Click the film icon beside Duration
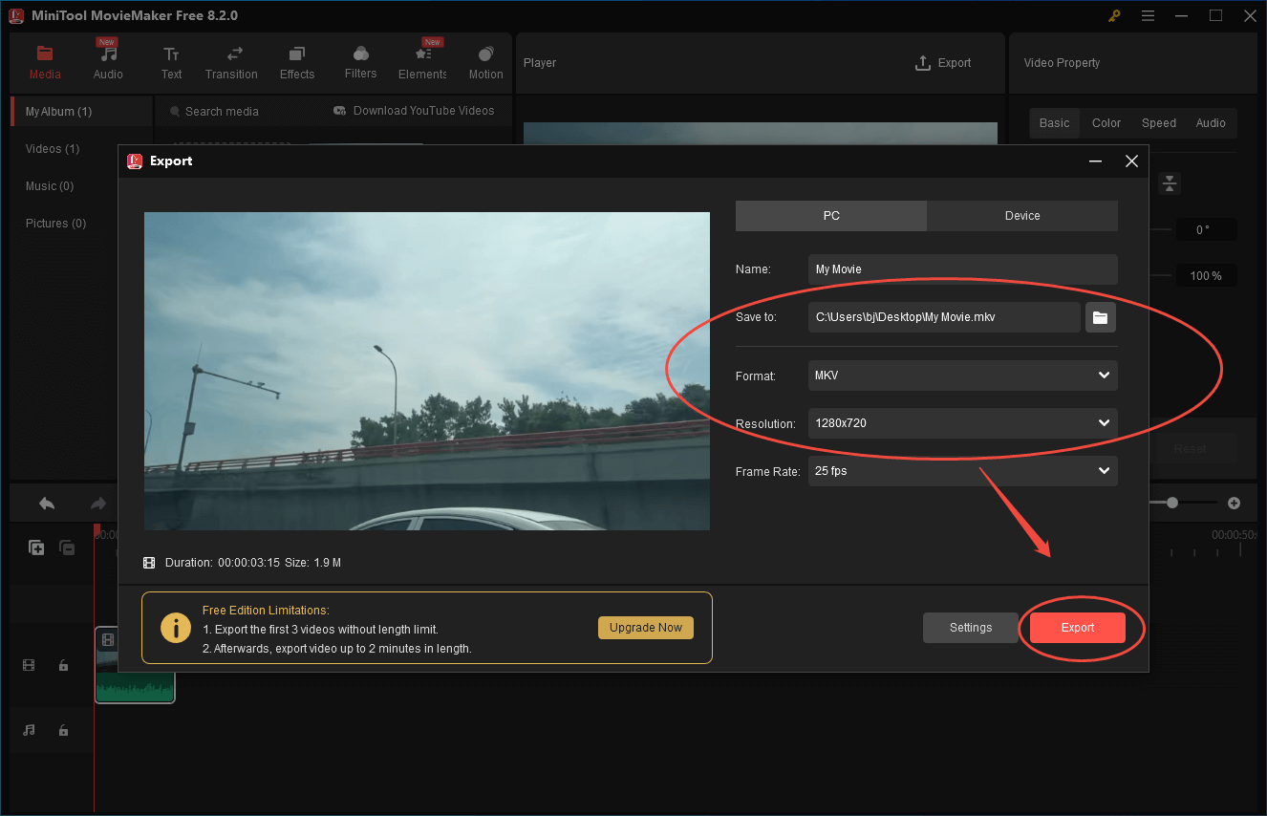This screenshot has width=1267, height=816. pyautogui.click(x=149, y=563)
